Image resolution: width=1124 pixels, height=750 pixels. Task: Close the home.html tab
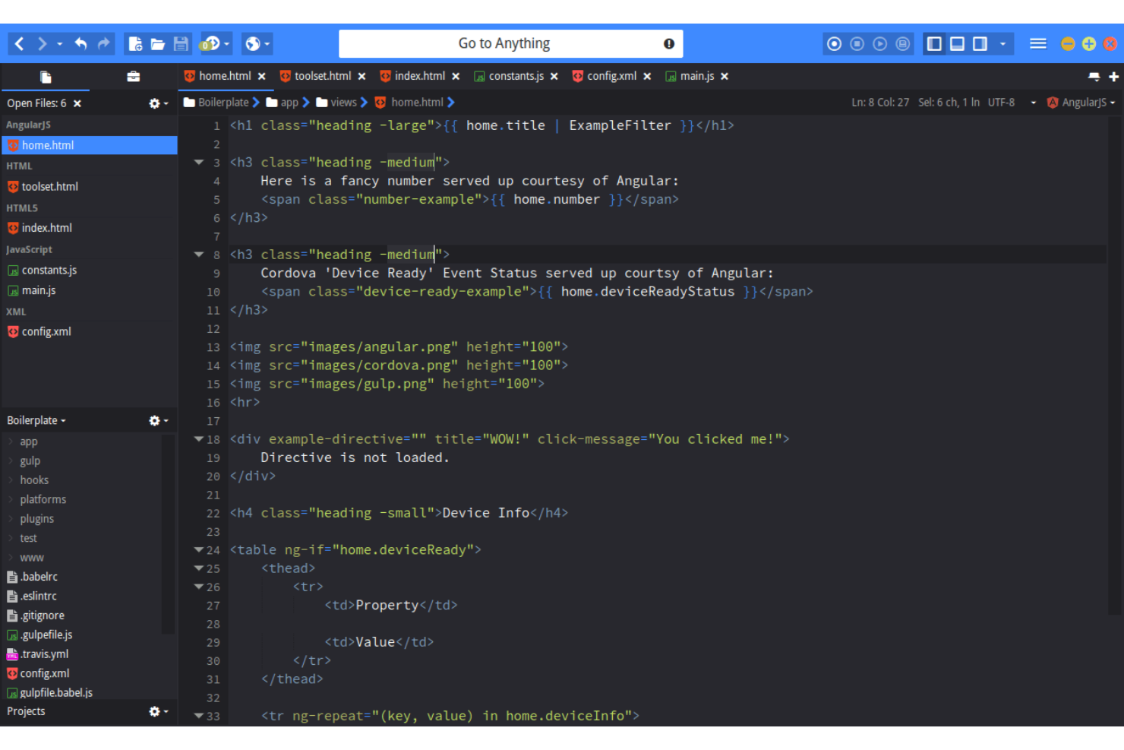[x=262, y=77]
